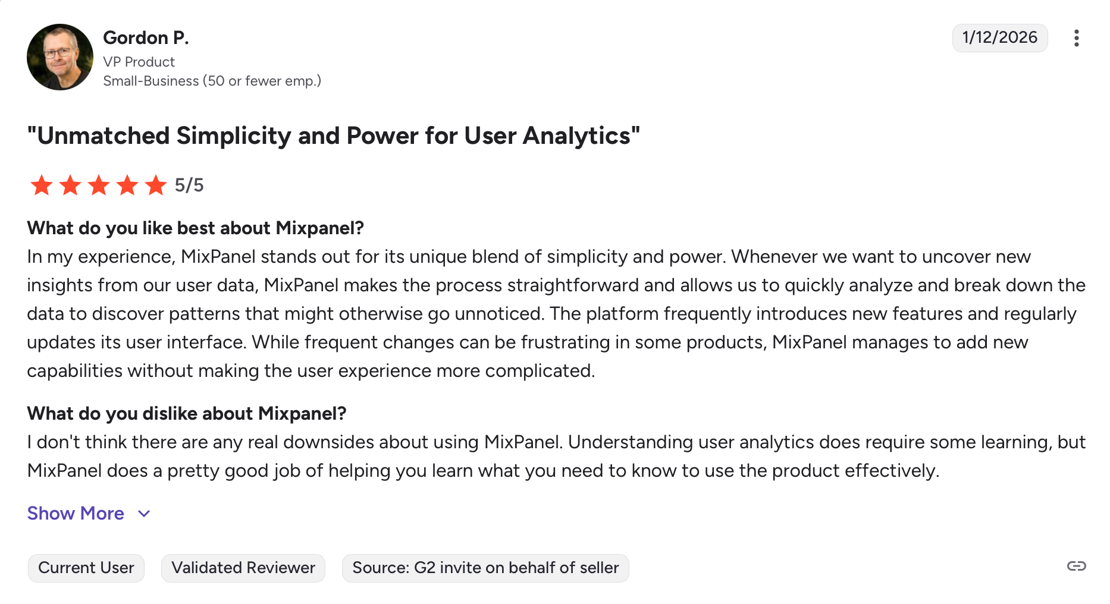Click the second rating star
1110x604 pixels.
pyautogui.click(x=70, y=185)
